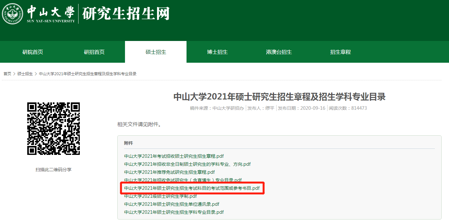The width and height of the screenshot is (449, 224).
Task: Open the 港澳台招生 tab
Action: (279, 52)
